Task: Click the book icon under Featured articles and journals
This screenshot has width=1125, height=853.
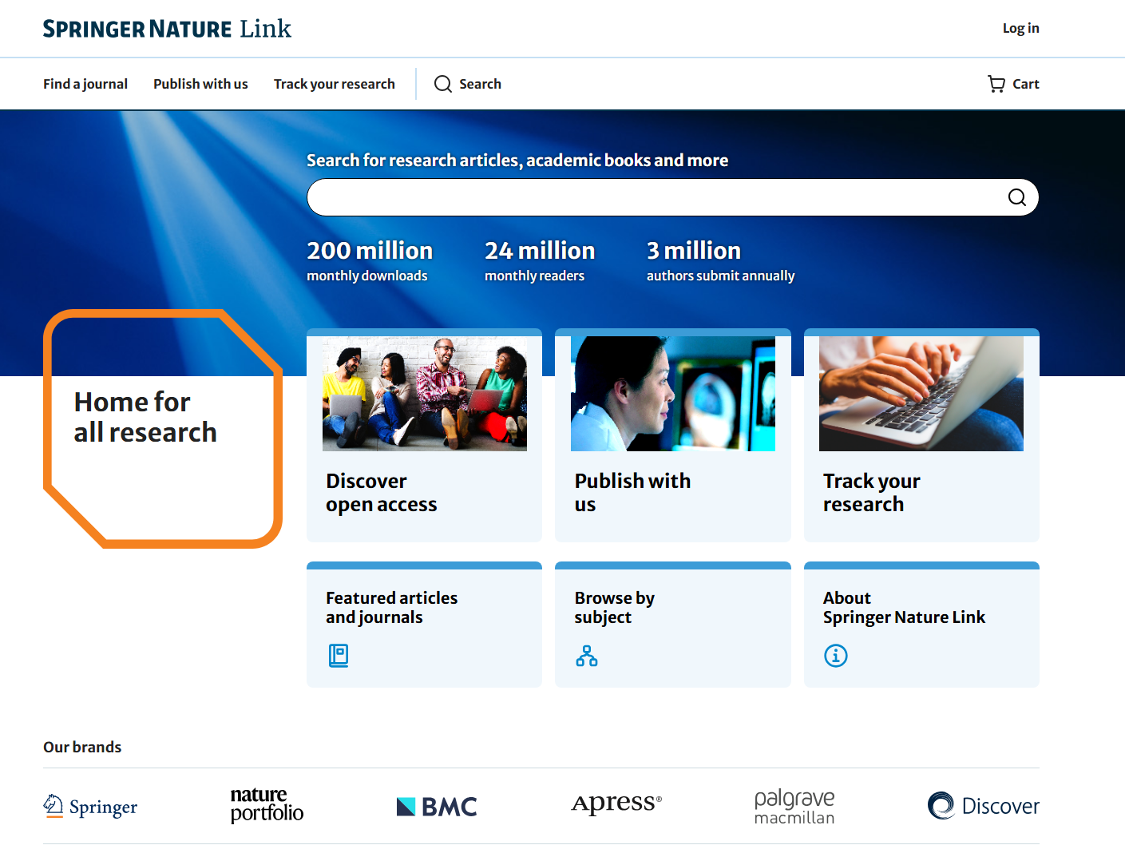Action: pos(338,655)
